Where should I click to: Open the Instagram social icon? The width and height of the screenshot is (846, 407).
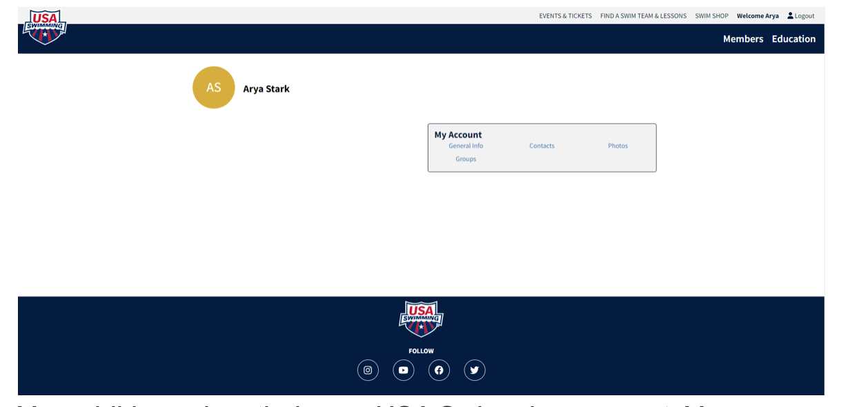[x=368, y=370]
